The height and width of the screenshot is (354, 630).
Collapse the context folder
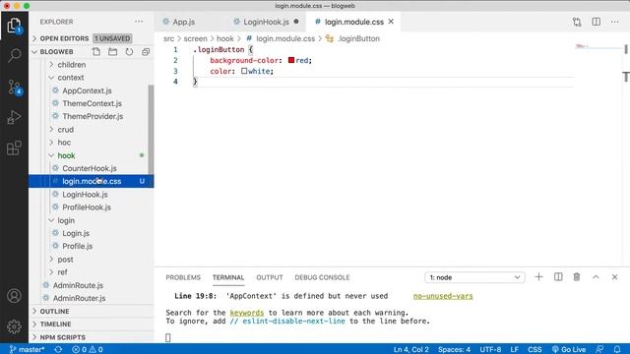[70, 78]
